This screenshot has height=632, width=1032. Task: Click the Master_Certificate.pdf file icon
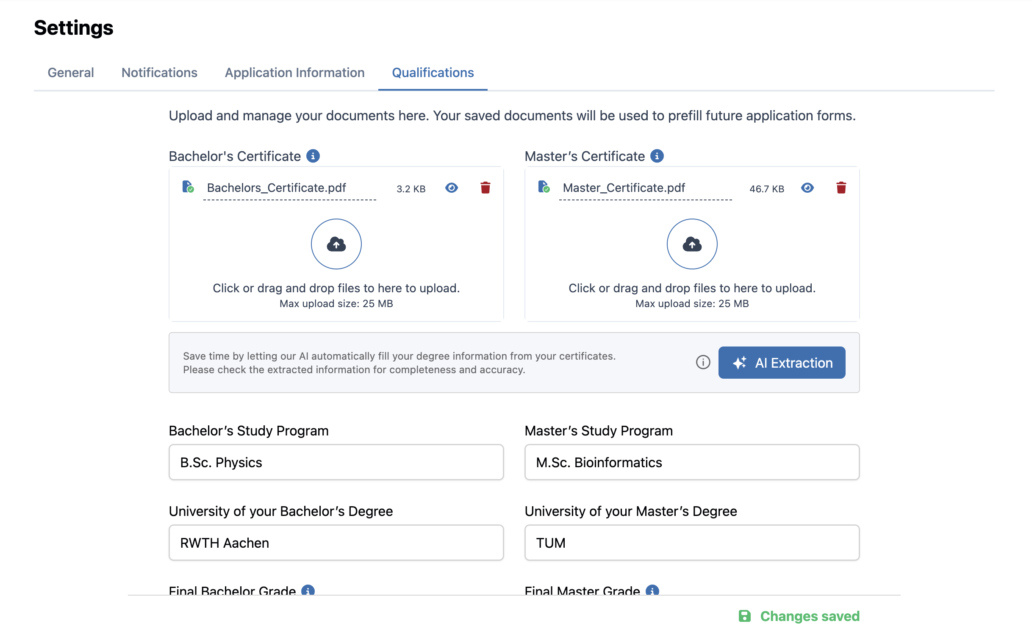(544, 187)
